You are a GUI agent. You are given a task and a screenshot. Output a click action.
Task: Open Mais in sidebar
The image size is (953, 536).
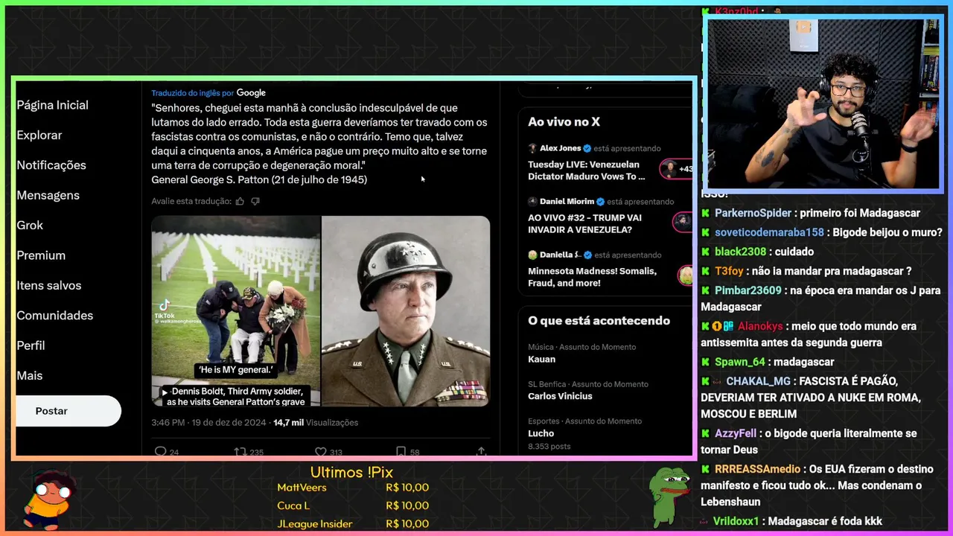pyautogui.click(x=30, y=376)
